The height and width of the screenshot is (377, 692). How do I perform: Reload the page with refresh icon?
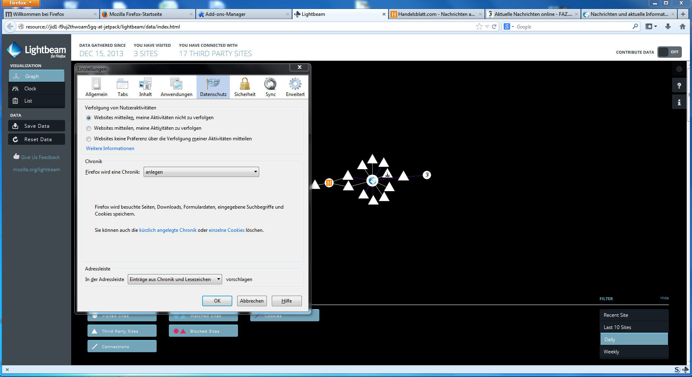pos(494,26)
